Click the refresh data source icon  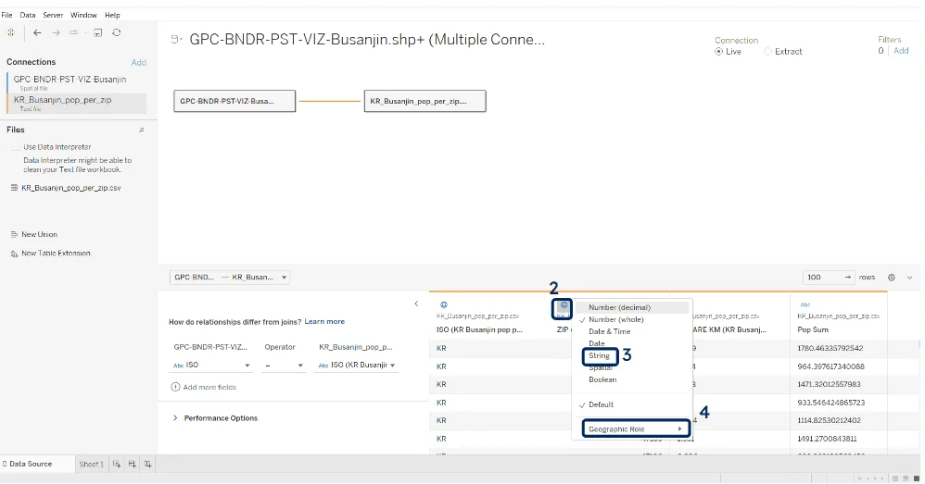click(x=117, y=32)
